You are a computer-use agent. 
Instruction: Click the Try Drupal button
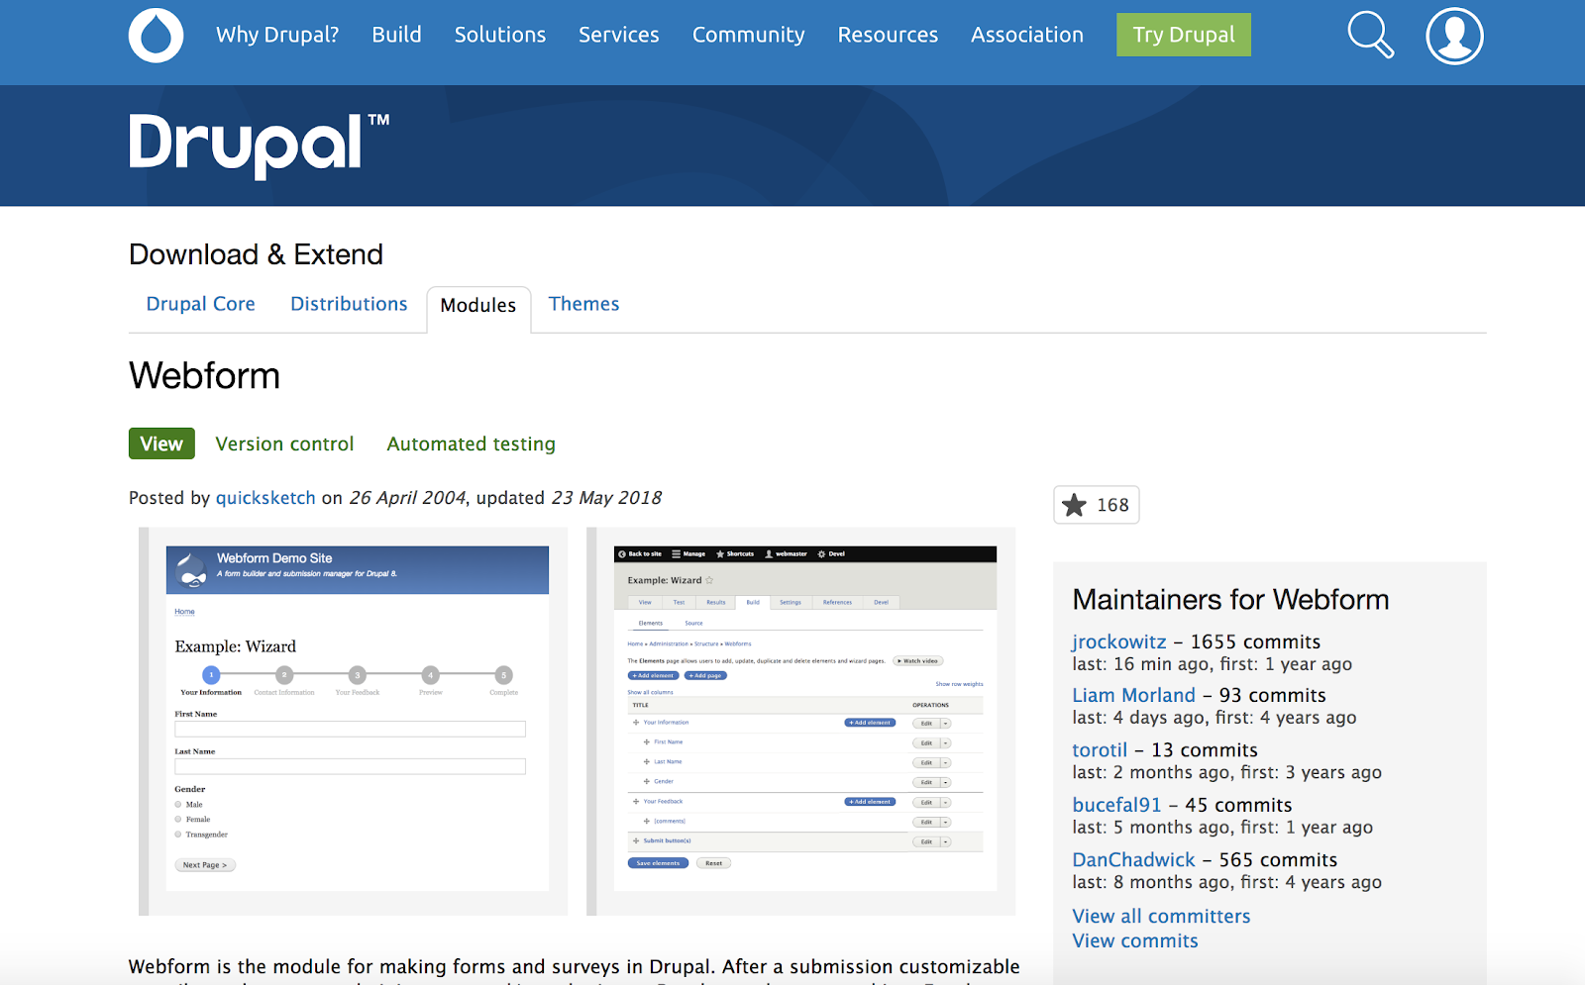1183,34
